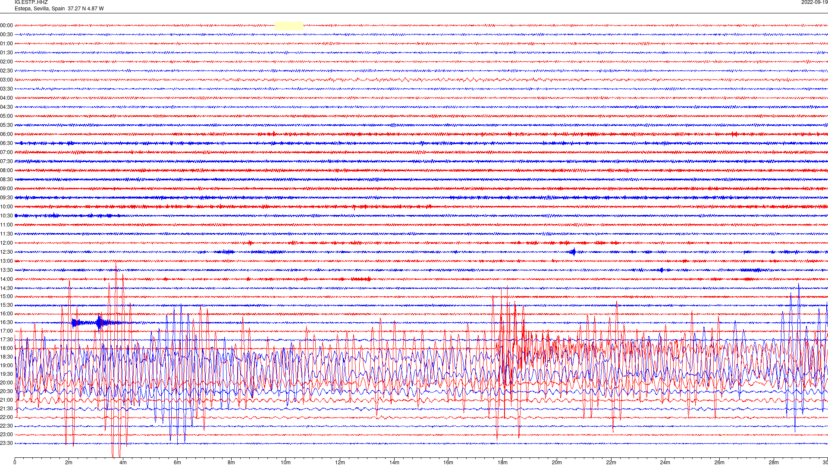Viewport: 828px width, 466px height.
Task: Select the 14:30 time row label
Action: tap(6, 288)
